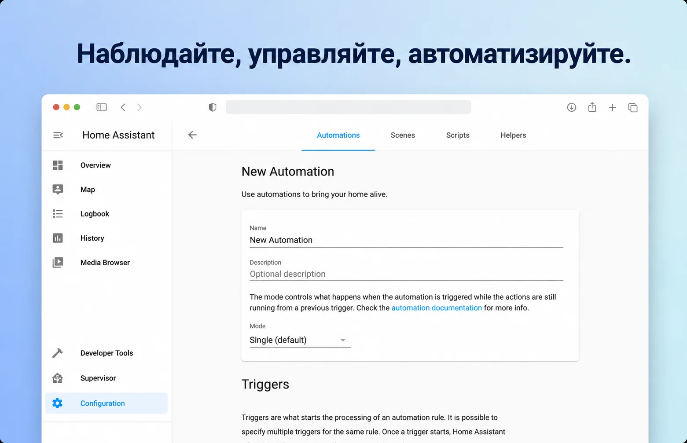
Task: Click the Media Browser play icon
Action: click(x=58, y=262)
